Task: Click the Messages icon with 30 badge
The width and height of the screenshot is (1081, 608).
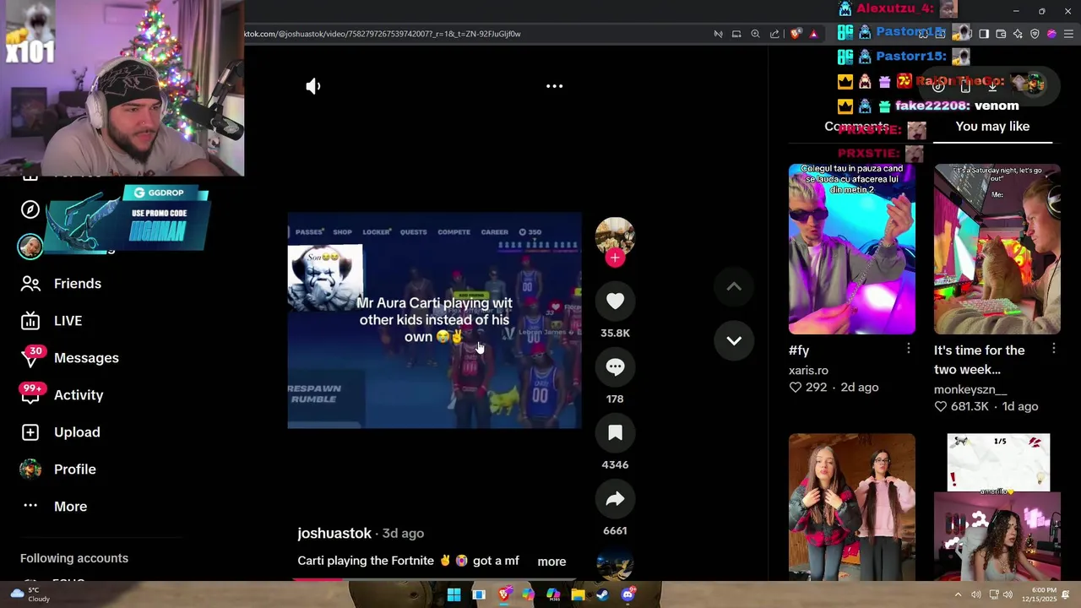Action: point(30,358)
